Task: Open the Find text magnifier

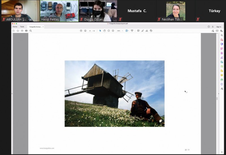Action: click(x=31, y=31)
